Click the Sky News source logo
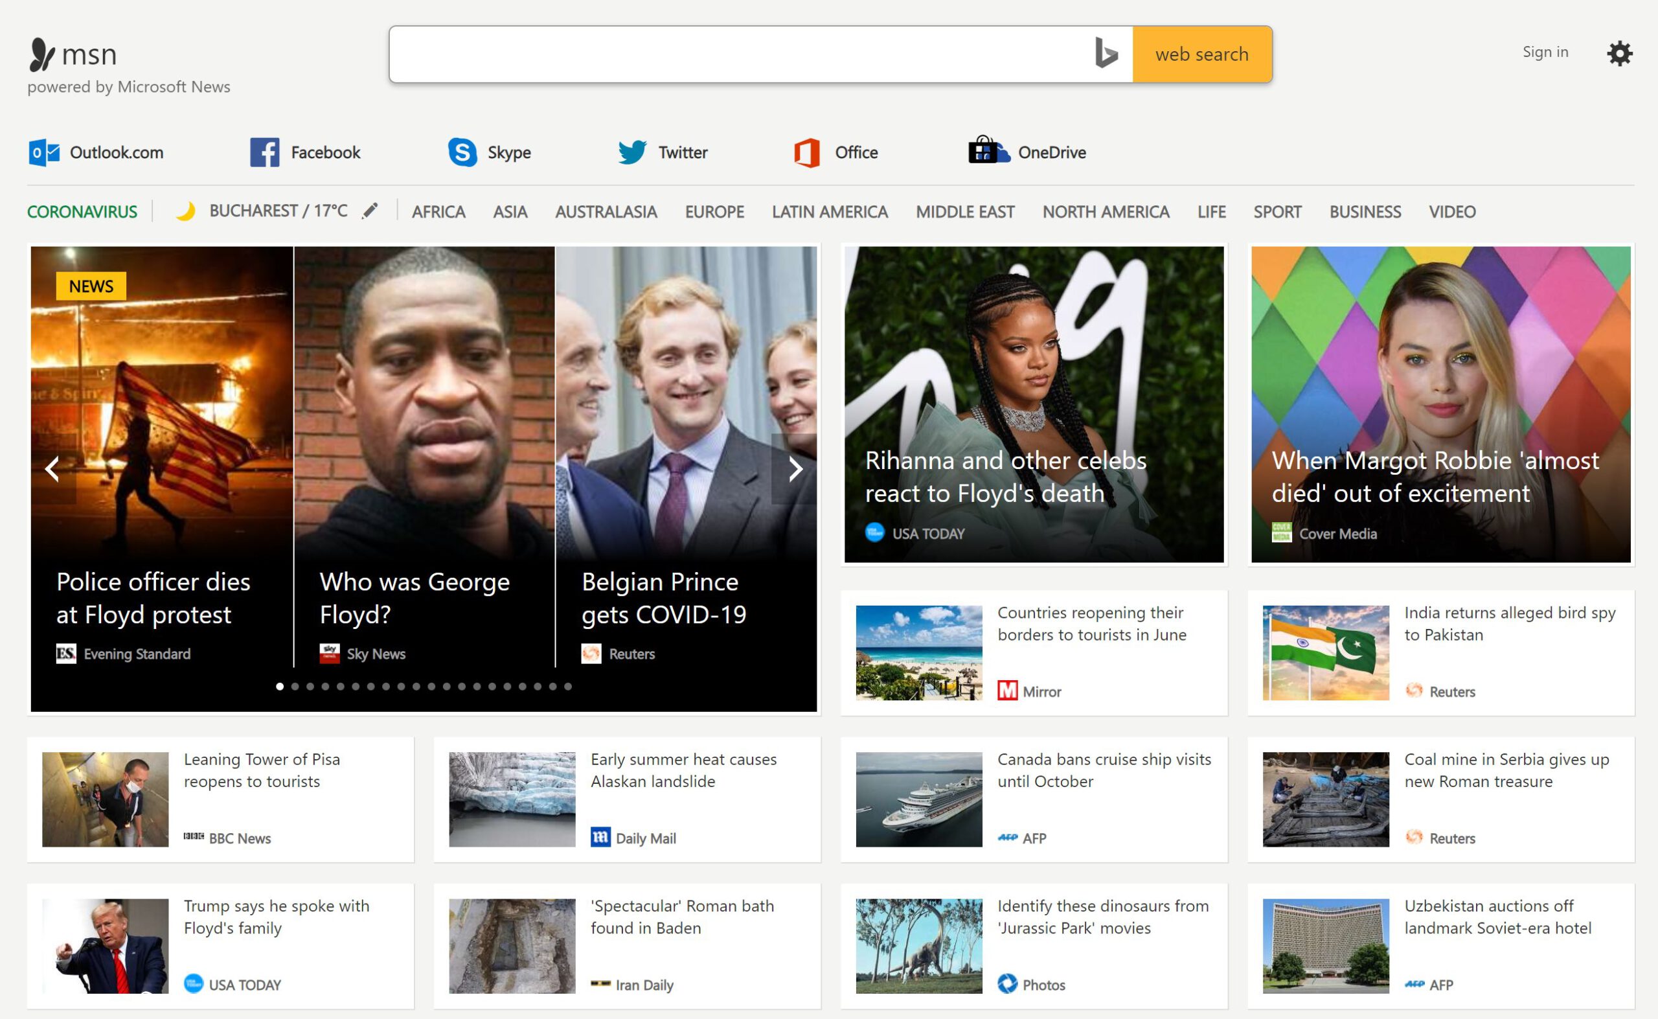This screenshot has width=1658, height=1019. (x=330, y=654)
